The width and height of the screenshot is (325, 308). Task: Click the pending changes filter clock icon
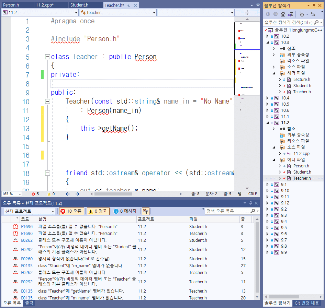pos(302,14)
